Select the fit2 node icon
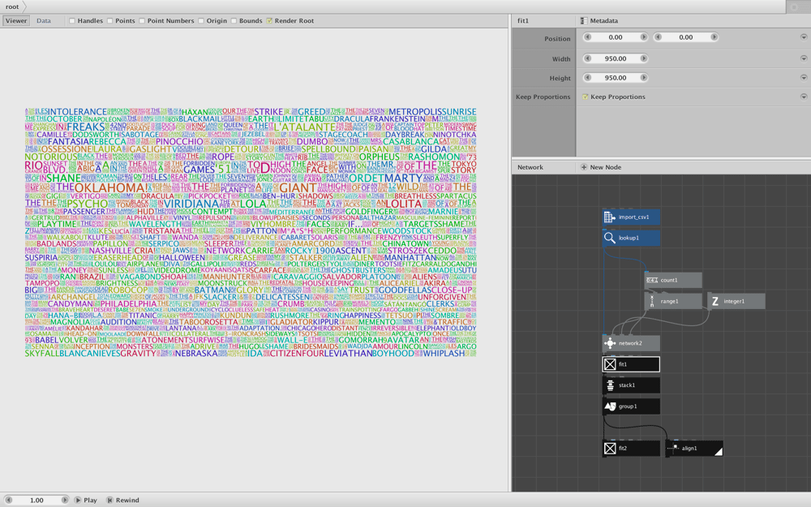 click(x=610, y=449)
